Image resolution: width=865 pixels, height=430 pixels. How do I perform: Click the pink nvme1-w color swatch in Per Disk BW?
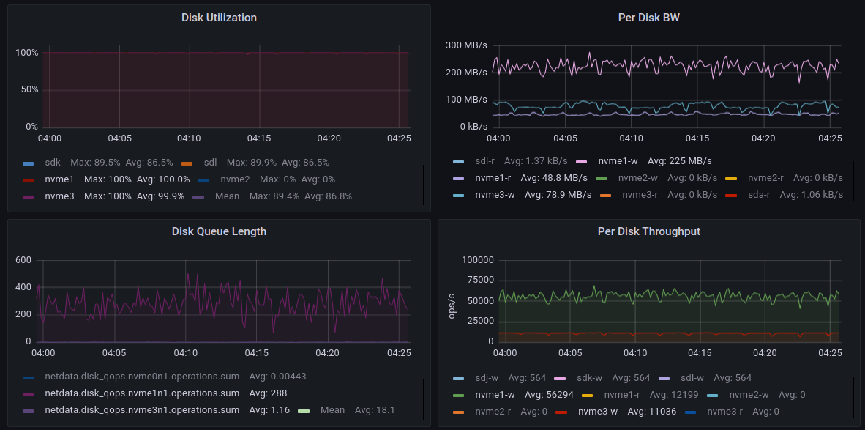click(583, 161)
